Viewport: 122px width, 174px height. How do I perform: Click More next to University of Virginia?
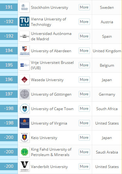(x=84, y=123)
